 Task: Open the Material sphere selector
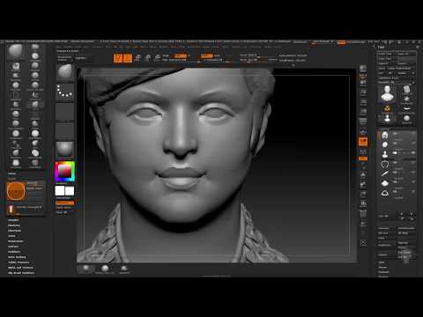[65, 149]
